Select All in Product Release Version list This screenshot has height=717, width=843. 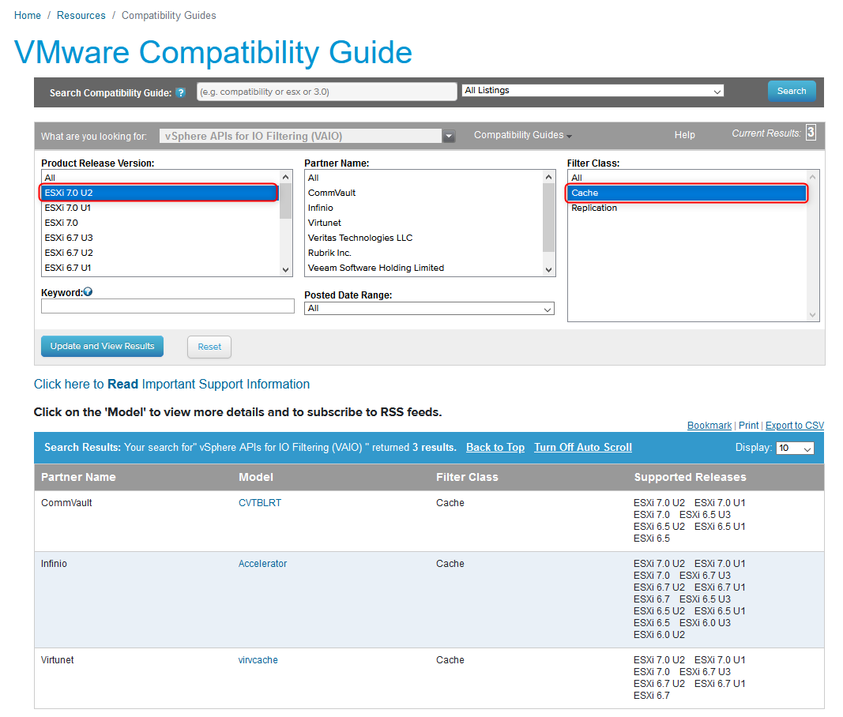pyautogui.click(x=160, y=178)
